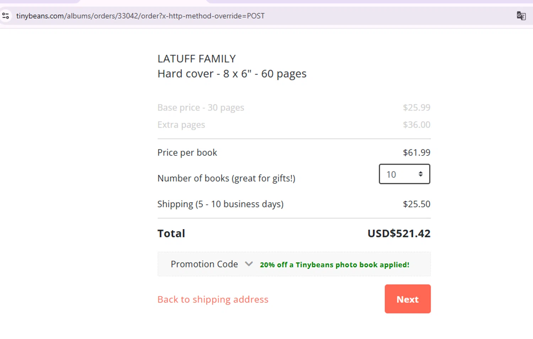This screenshot has width=533, height=339.
Task: Click the $36.00 extra pages value
Action: pyautogui.click(x=416, y=125)
